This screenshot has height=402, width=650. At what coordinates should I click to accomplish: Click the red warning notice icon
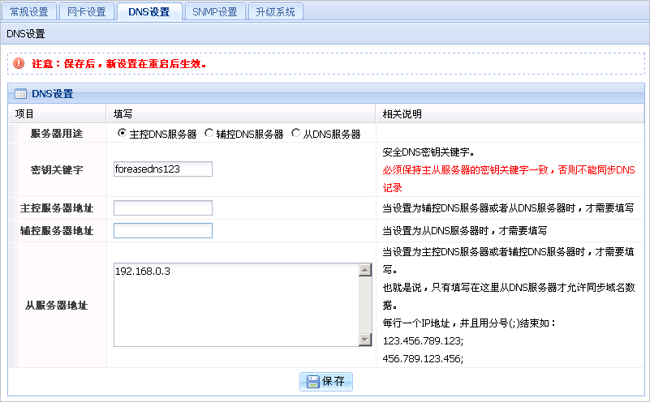pos(19,63)
